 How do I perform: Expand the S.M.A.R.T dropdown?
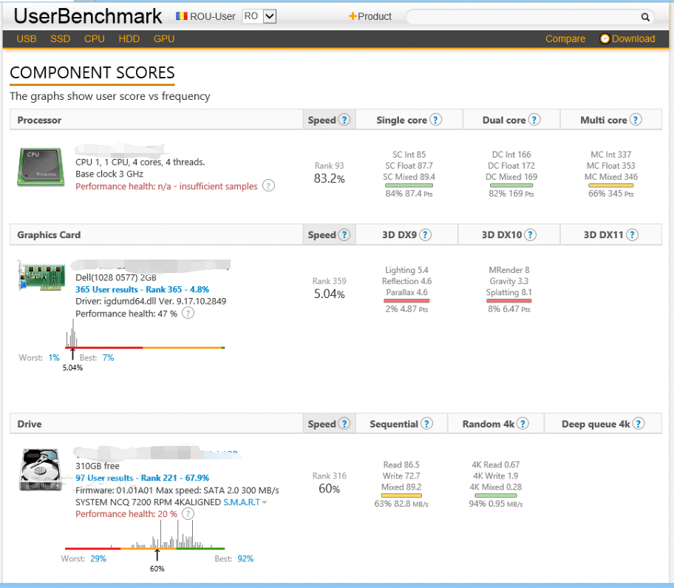coord(245,502)
